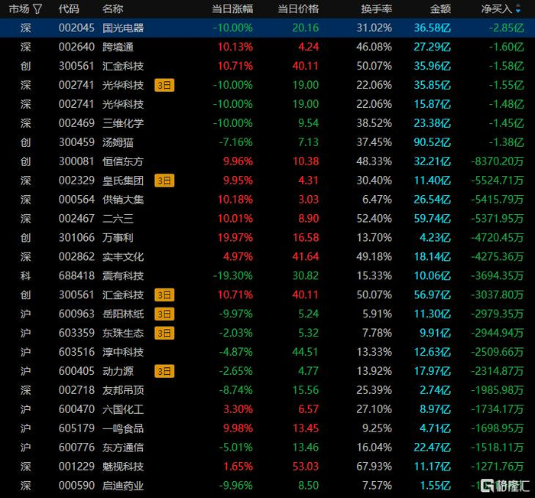Click price 41.64
This screenshot has width=535, height=498.
pos(306,257)
